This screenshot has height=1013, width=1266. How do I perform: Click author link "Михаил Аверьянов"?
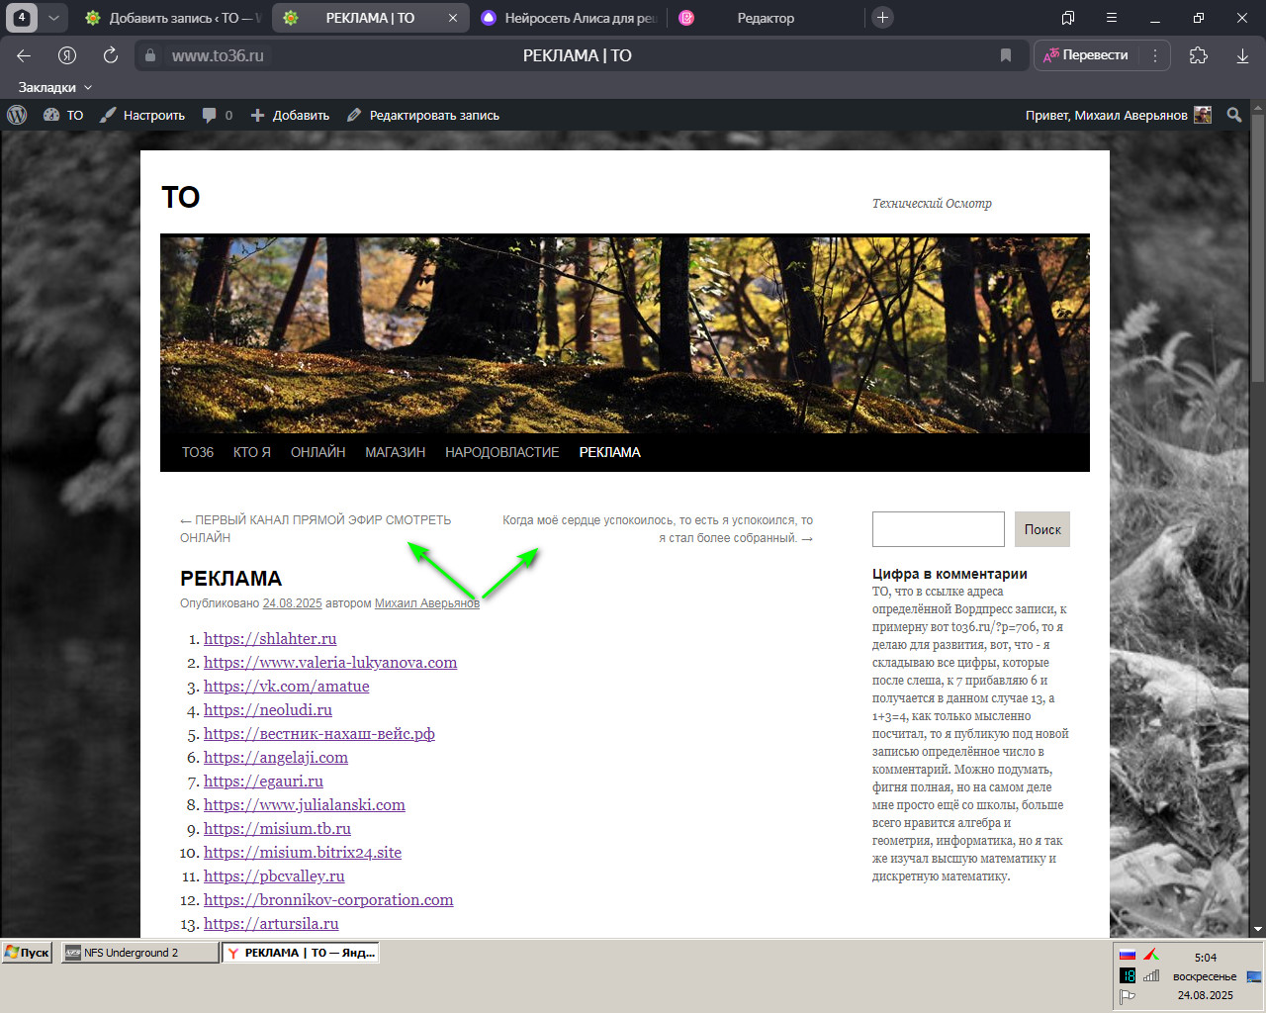[427, 602]
